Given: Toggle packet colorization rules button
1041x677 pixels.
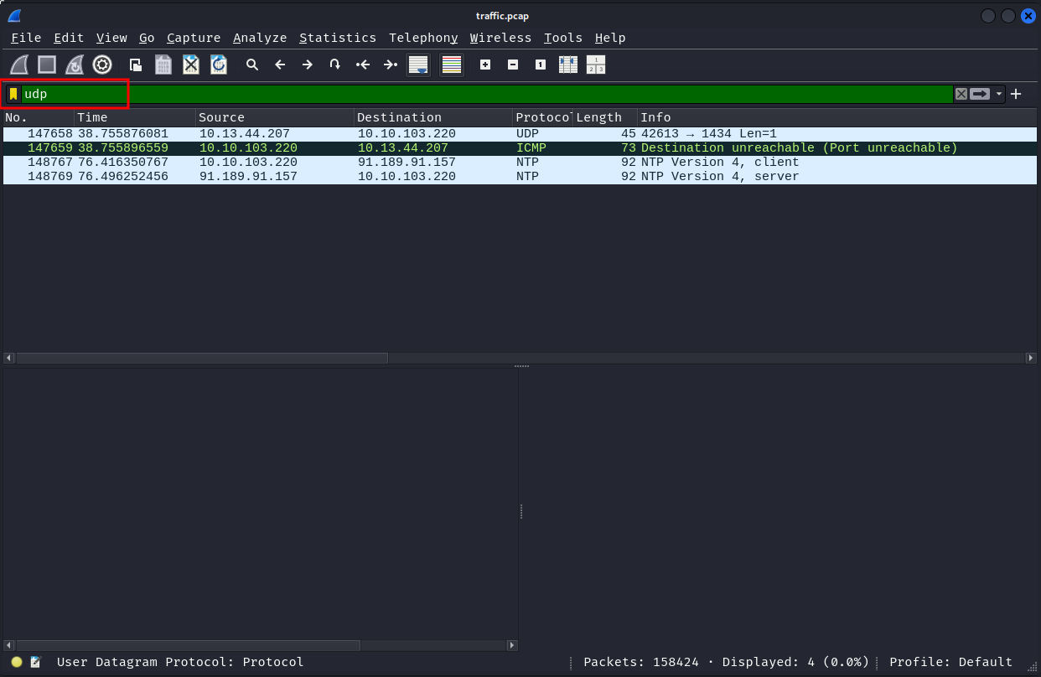Looking at the screenshot, I should [452, 65].
